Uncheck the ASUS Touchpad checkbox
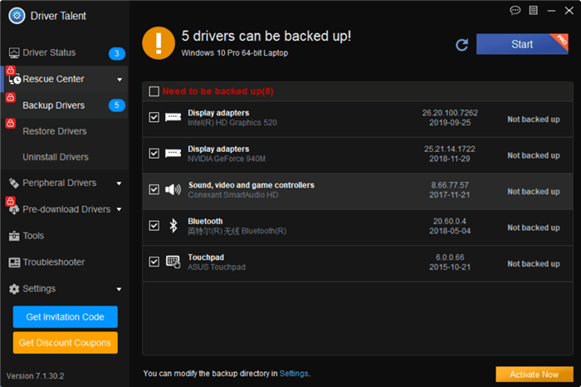Screen dimensions: 581x387 pos(154,262)
